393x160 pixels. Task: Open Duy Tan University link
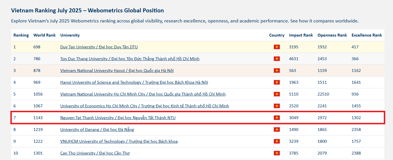(99, 47)
